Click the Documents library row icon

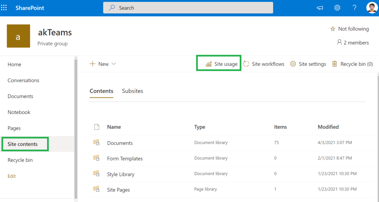coord(97,143)
